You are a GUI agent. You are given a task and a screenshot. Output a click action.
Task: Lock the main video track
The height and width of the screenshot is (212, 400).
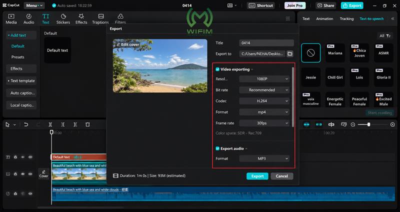click(x=15, y=174)
